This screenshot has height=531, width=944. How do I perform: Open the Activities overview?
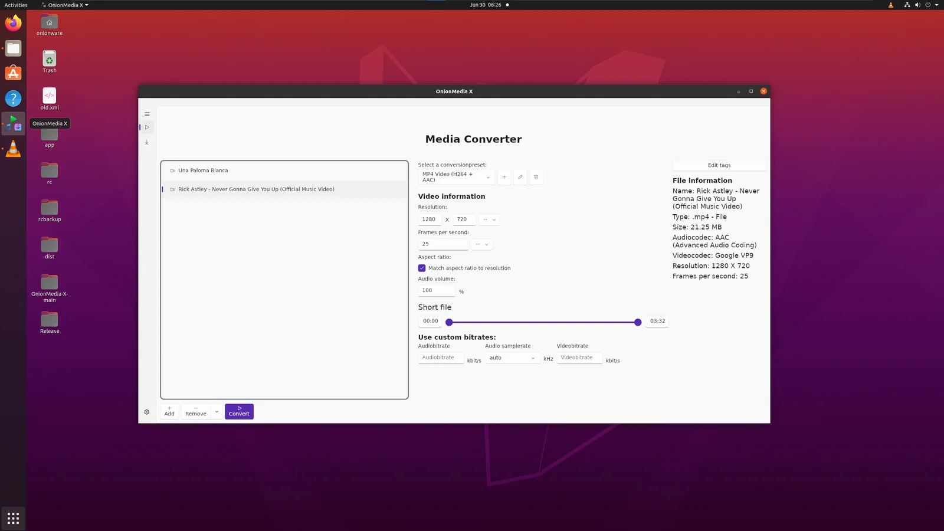(x=16, y=5)
